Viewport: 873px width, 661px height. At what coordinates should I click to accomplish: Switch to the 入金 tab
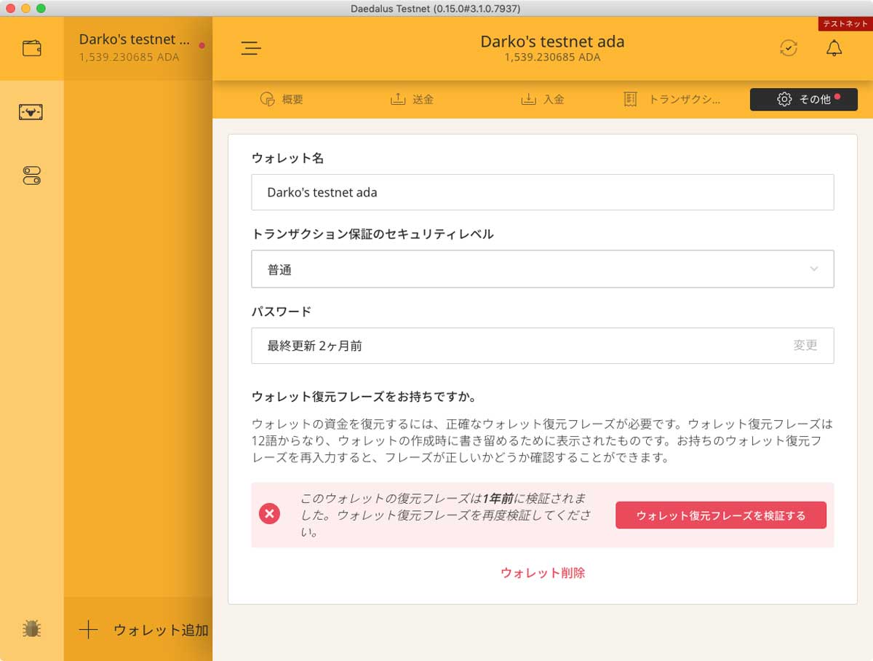(543, 100)
